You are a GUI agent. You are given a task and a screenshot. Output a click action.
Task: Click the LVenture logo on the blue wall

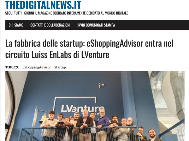tap(83, 108)
